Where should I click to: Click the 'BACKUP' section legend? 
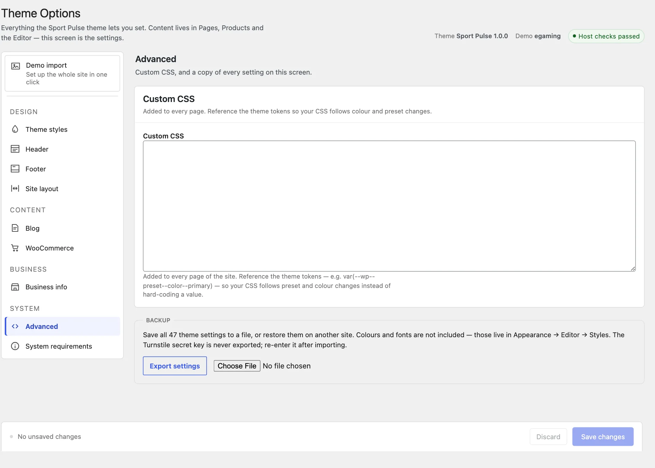coord(158,320)
